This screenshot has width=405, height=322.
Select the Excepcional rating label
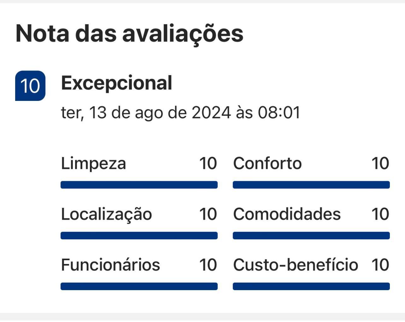(x=117, y=84)
